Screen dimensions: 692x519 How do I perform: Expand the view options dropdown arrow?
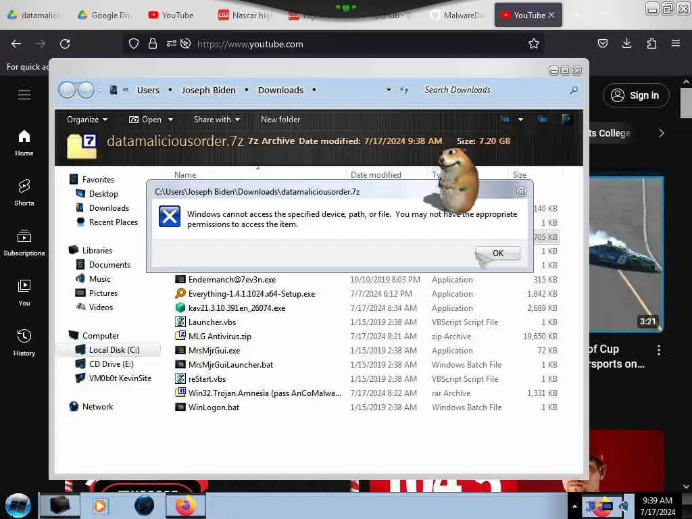tap(520, 120)
